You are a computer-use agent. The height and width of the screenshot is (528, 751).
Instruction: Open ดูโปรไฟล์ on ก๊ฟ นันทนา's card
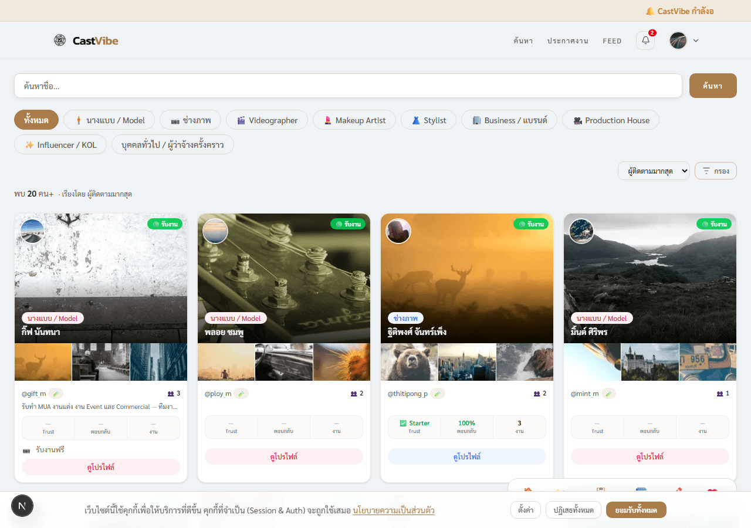(x=101, y=467)
